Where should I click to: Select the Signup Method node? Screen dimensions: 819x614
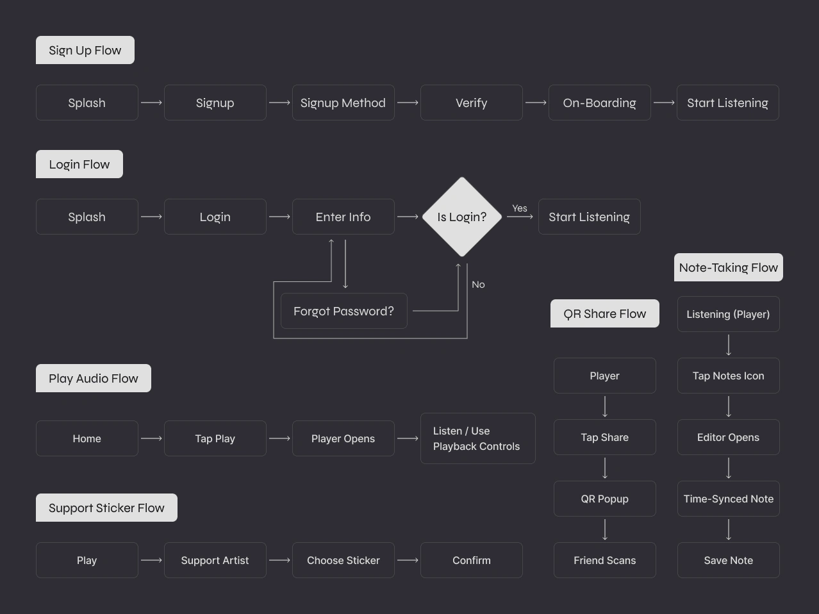(x=343, y=103)
